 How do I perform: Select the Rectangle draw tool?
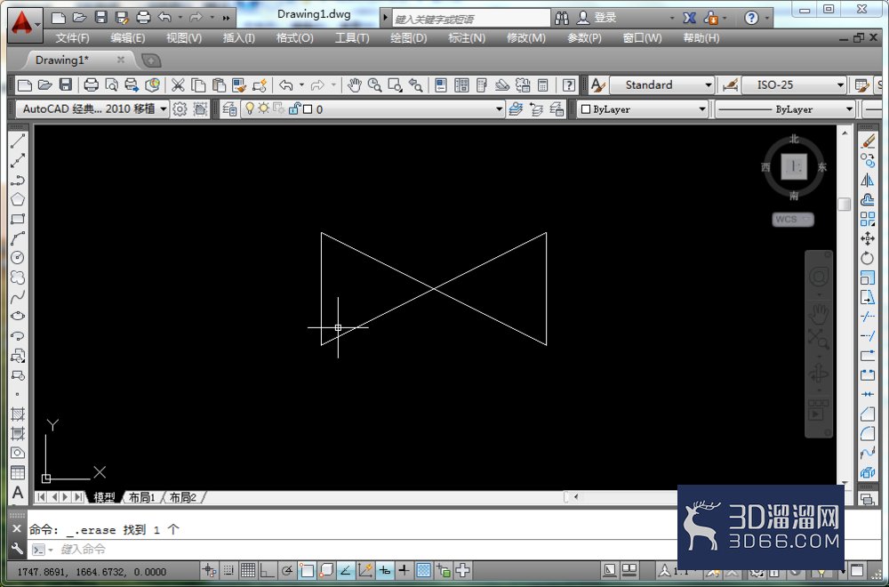coord(18,219)
